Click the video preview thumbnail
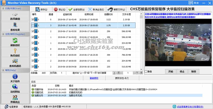 pyautogui.click(x=178, y=43)
